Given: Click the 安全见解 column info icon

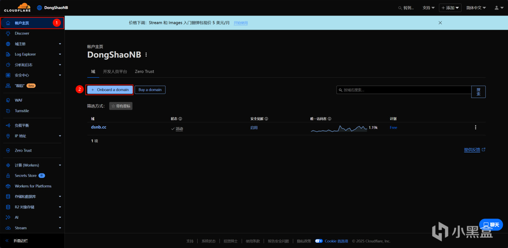Looking at the screenshot, I should pos(266,119).
